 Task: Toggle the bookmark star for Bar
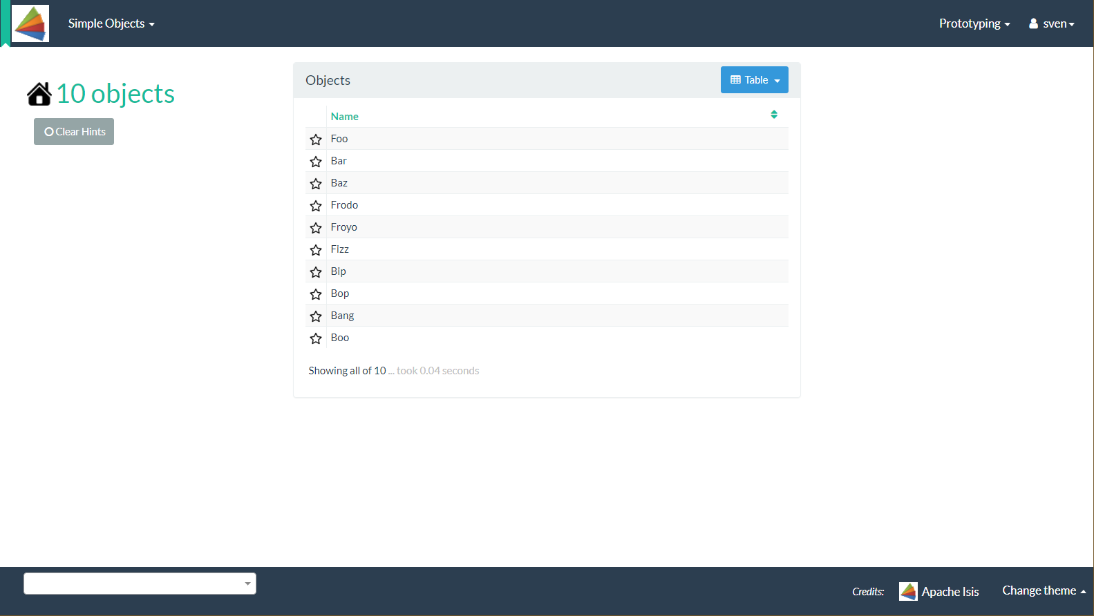[x=316, y=162]
